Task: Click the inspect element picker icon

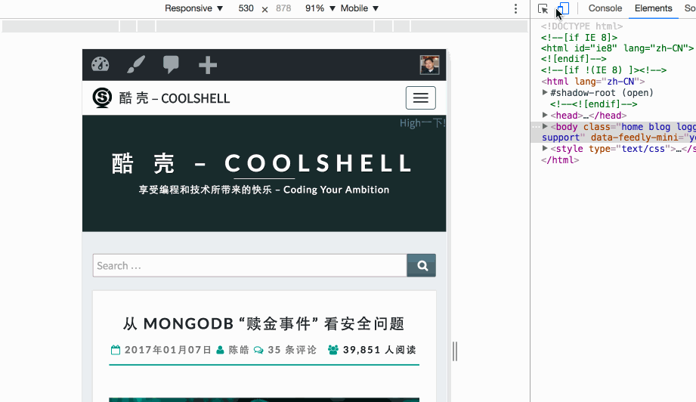Action: click(543, 9)
